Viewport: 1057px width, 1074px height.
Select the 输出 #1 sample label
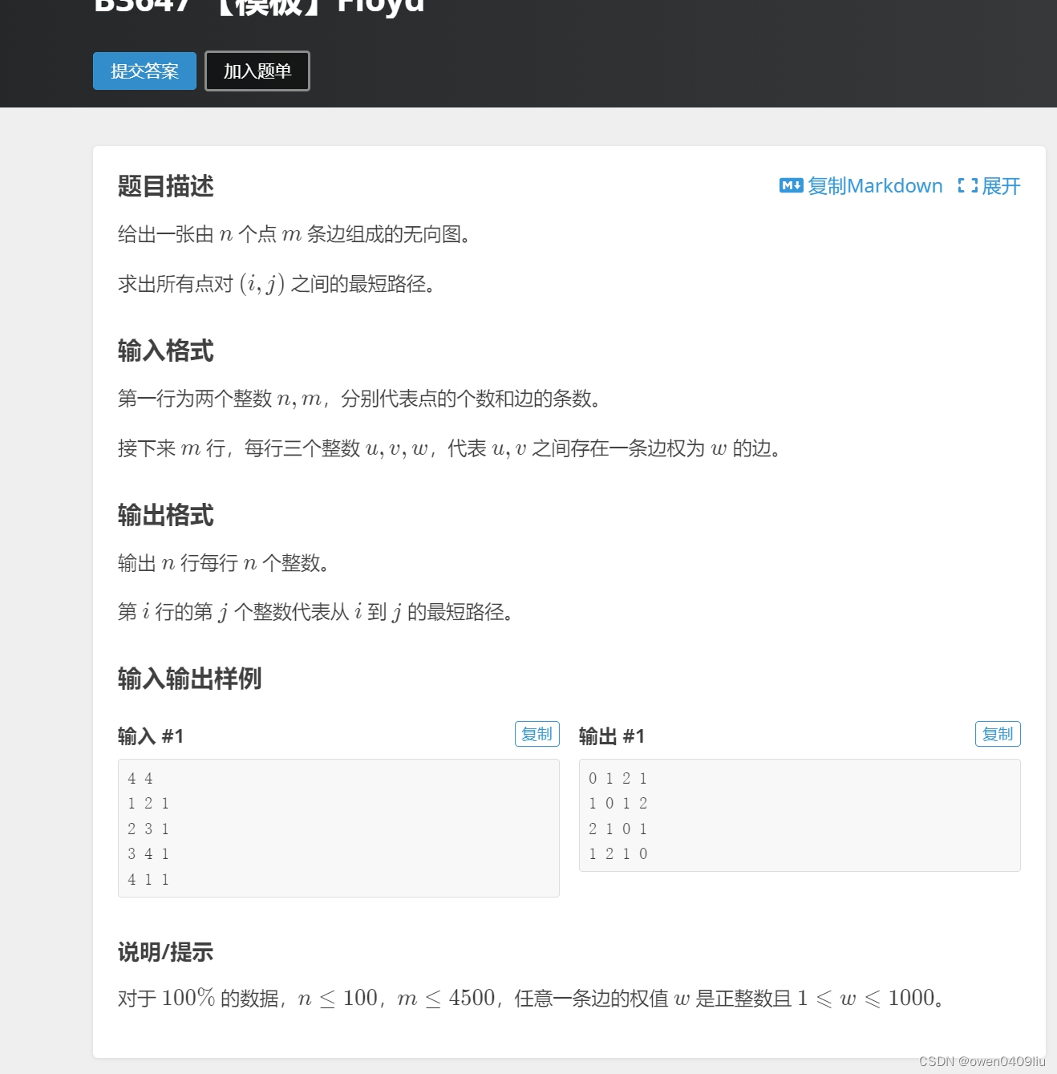[612, 736]
